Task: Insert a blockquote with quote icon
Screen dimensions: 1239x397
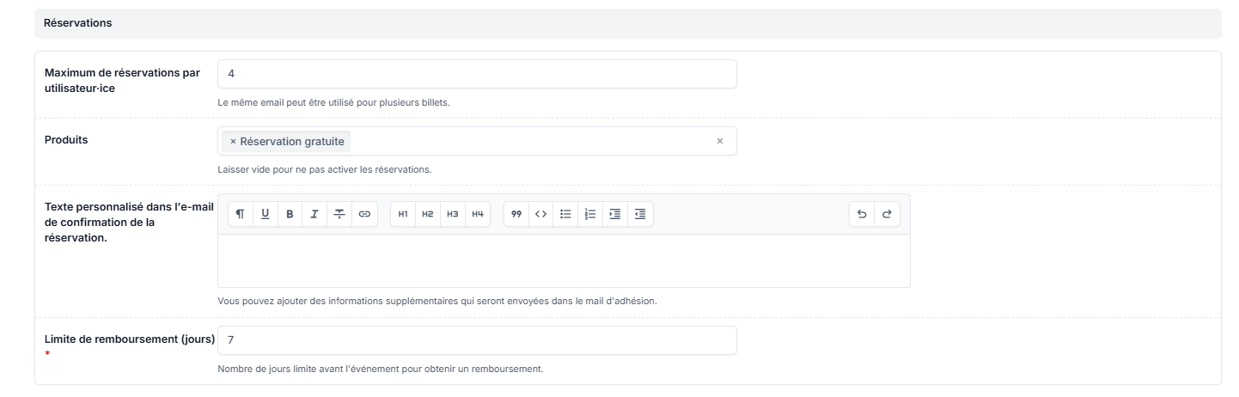Action: pos(516,214)
